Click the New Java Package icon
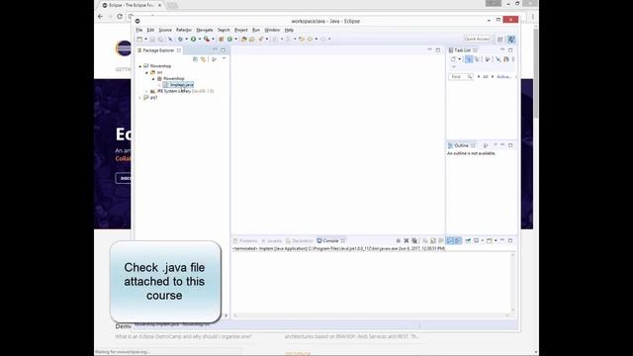The image size is (633, 356). [221, 40]
